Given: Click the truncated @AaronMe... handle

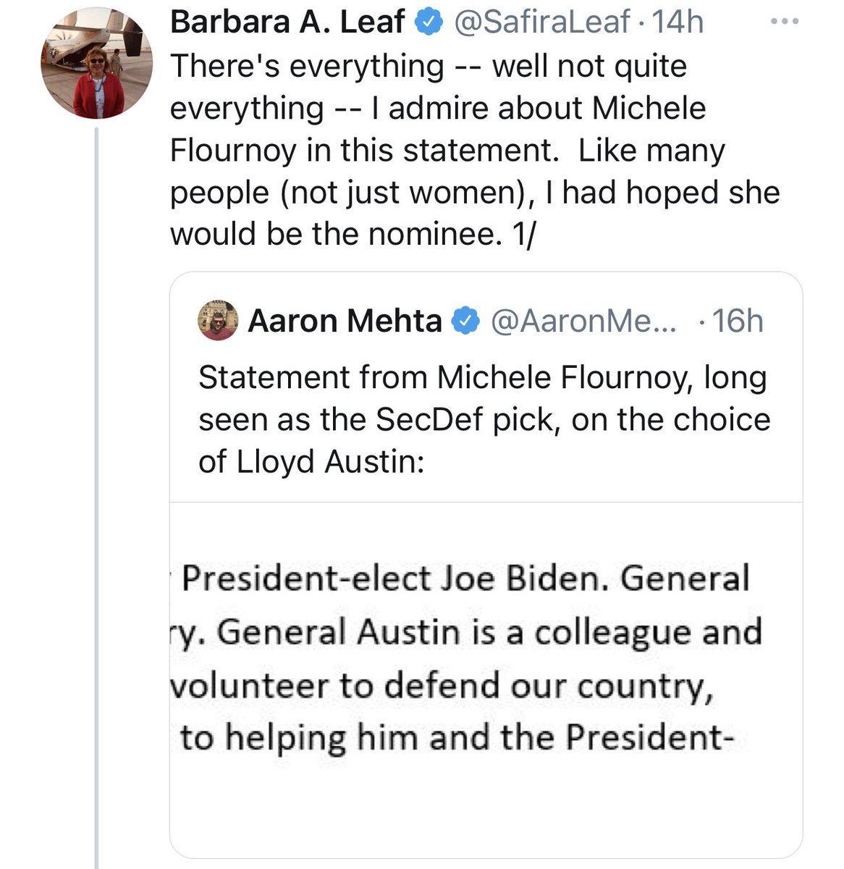Looking at the screenshot, I should pyautogui.click(x=583, y=321).
